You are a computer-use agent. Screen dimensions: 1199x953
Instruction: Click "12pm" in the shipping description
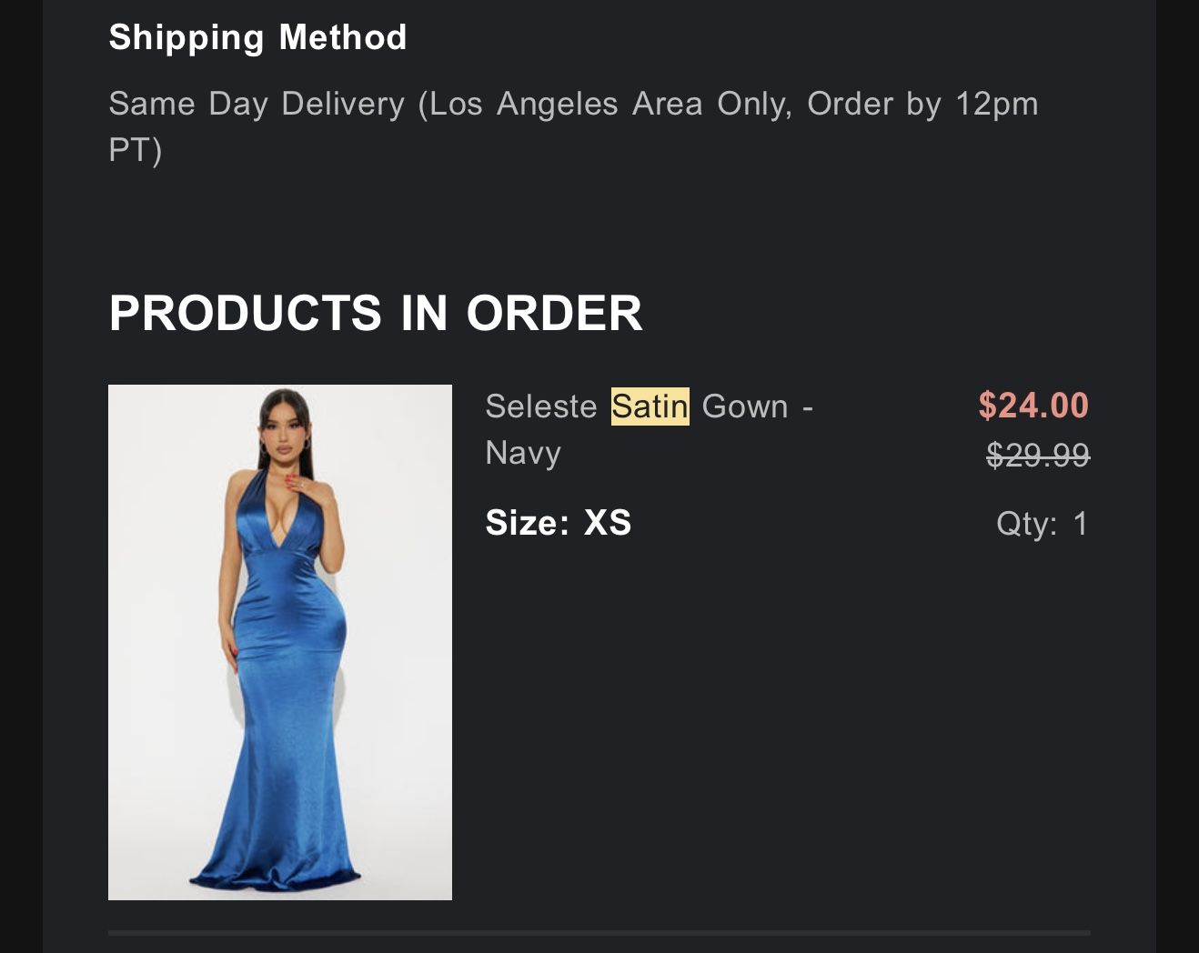click(x=996, y=104)
